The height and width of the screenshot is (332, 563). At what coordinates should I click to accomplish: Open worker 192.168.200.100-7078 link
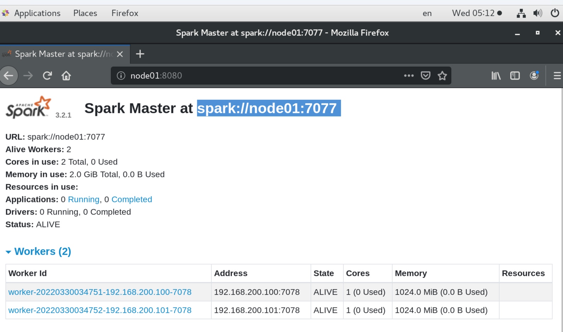tap(100, 292)
